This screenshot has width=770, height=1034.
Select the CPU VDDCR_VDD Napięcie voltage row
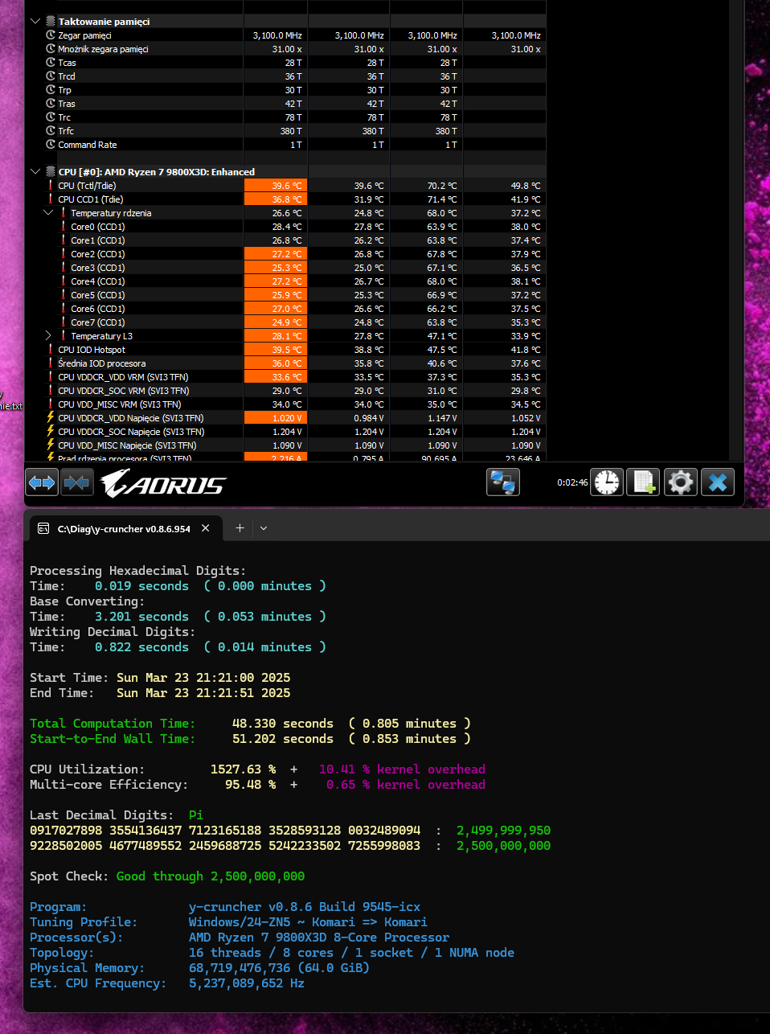tap(130, 418)
